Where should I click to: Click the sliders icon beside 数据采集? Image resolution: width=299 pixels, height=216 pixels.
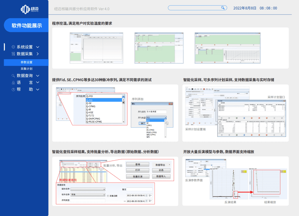click(13, 54)
